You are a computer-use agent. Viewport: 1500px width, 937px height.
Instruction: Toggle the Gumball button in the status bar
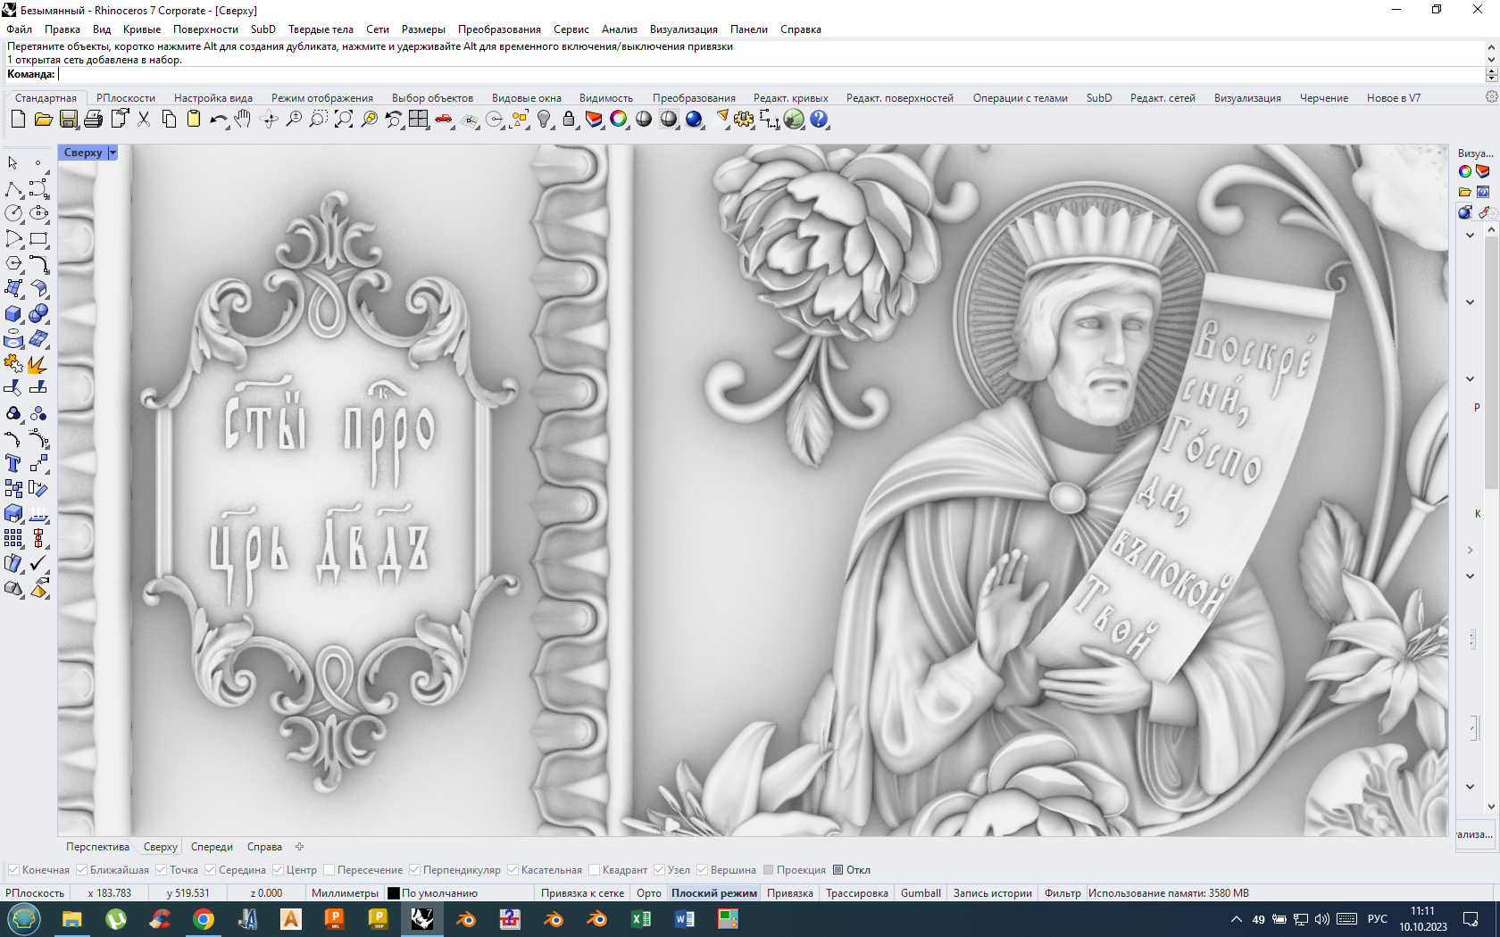(921, 893)
